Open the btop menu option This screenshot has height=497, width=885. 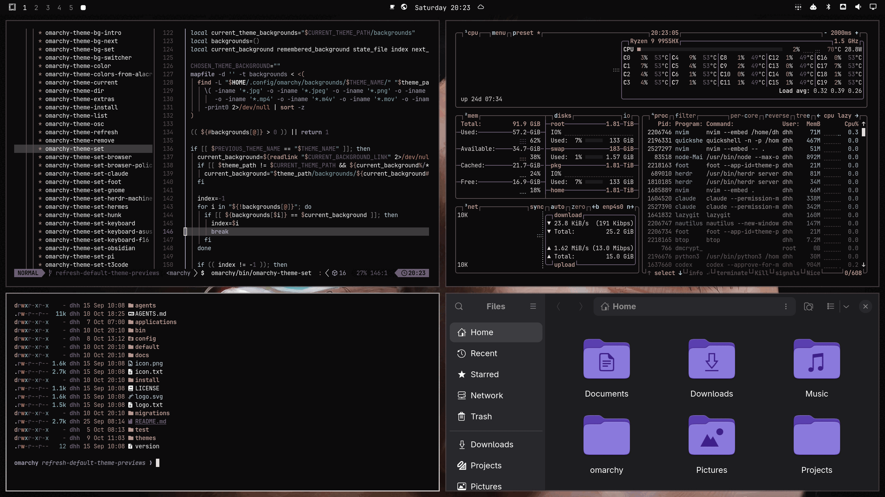(499, 33)
